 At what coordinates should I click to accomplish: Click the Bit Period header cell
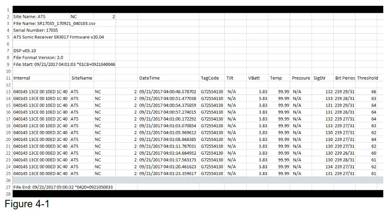click(x=344, y=78)
